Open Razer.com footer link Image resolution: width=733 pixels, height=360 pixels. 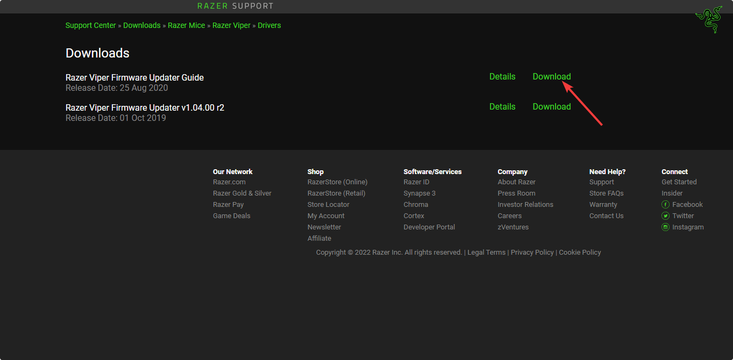coord(229,182)
